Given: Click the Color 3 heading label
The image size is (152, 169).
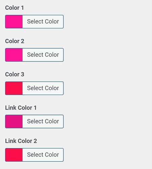Looking at the screenshot, I should (x=14, y=74).
